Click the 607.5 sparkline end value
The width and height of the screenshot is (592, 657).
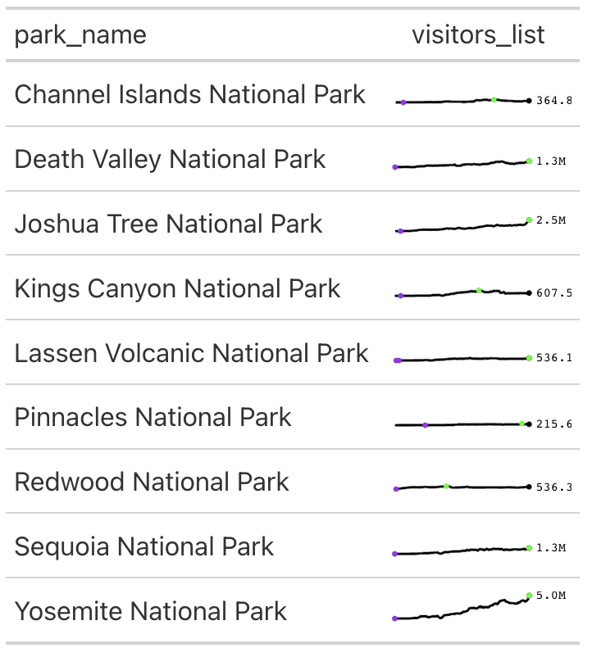(x=553, y=293)
